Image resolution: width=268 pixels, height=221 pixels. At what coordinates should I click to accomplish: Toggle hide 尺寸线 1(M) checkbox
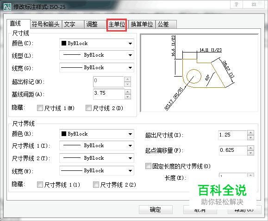pos(40,108)
